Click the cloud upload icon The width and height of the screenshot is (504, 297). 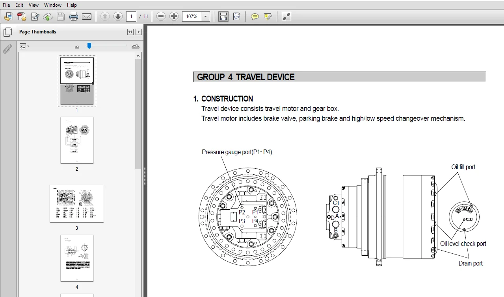48,17
